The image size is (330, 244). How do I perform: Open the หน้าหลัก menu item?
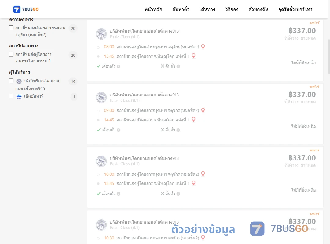[x=153, y=9]
